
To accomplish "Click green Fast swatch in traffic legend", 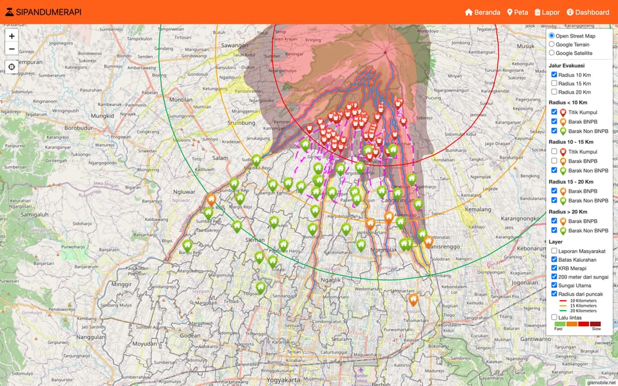I will click(x=560, y=324).
